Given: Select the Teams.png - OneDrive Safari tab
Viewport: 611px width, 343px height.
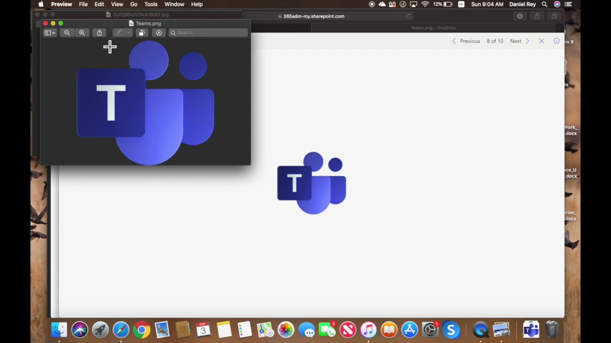Looking at the screenshot, I should point(433,28).
